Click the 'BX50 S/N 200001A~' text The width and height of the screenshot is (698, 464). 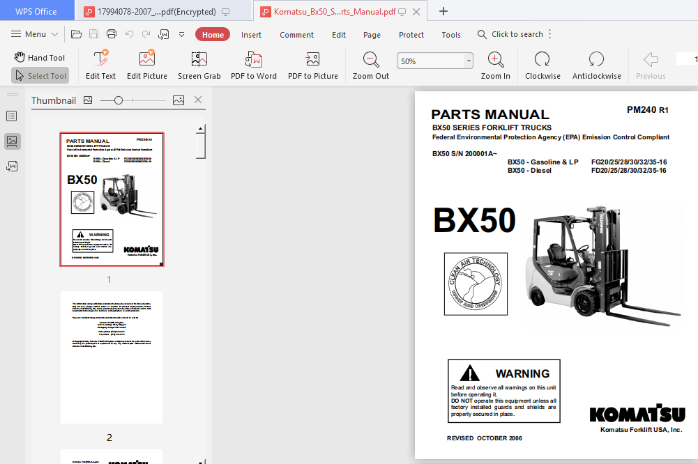click(464, 153)
